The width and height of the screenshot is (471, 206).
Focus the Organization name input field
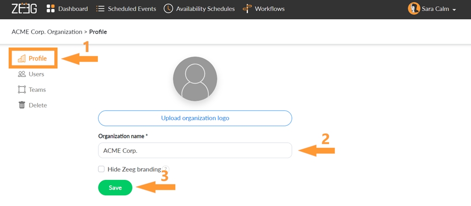(195, 150)
